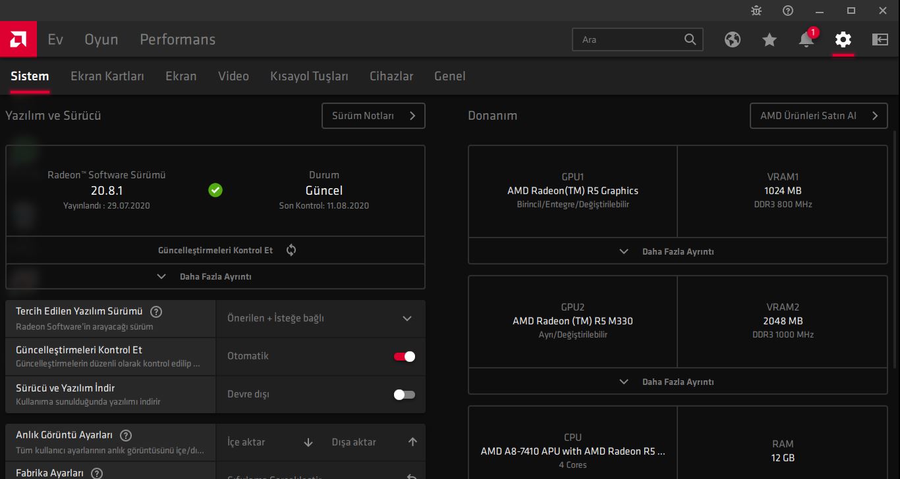This screenshot has width=900, height=479.
Task: Enable Sürücü ve Yazılım İndir switch
Action: [x=405, y=395]
